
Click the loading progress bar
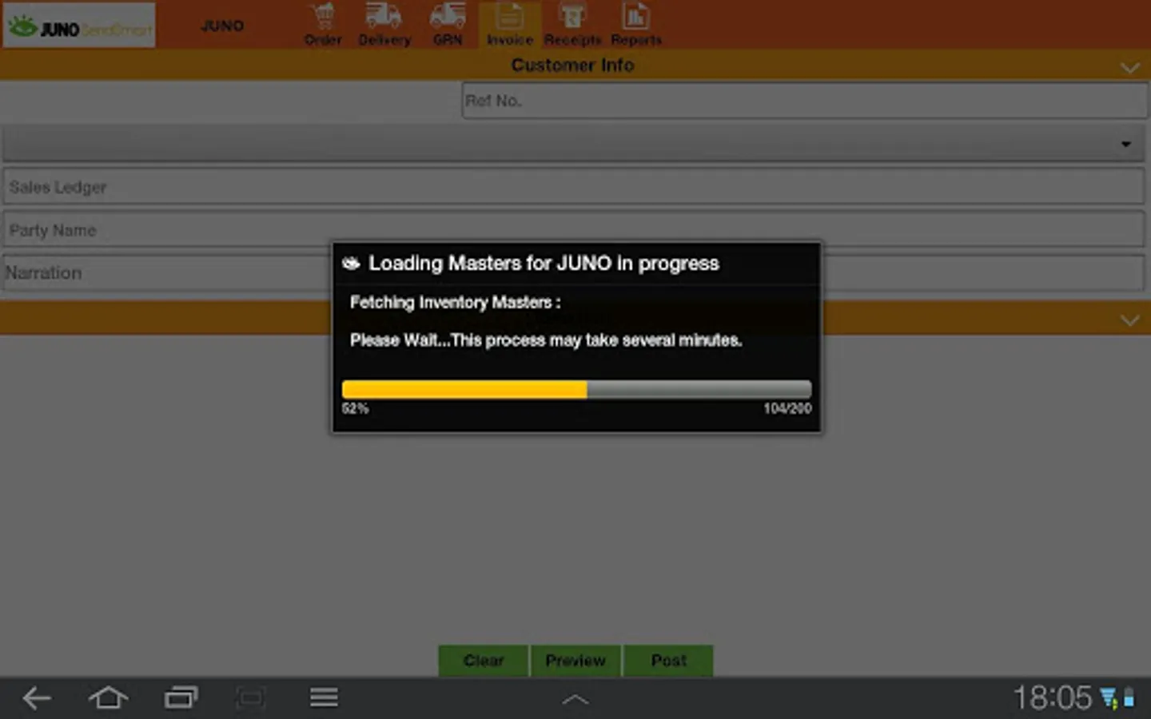click(x=576, y=389)
